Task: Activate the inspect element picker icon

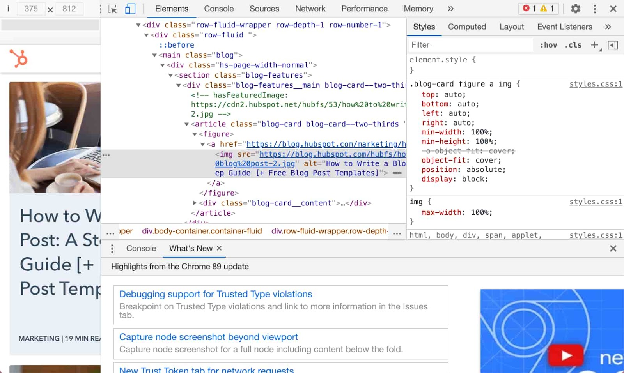Action: (112, 9)
